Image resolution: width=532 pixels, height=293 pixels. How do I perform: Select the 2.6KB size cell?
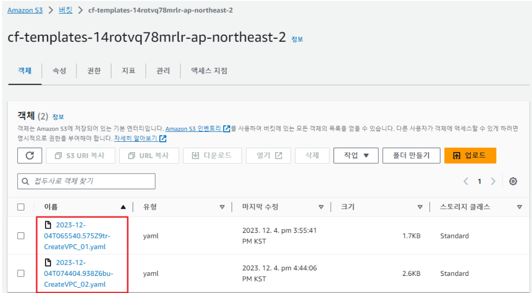411,273
